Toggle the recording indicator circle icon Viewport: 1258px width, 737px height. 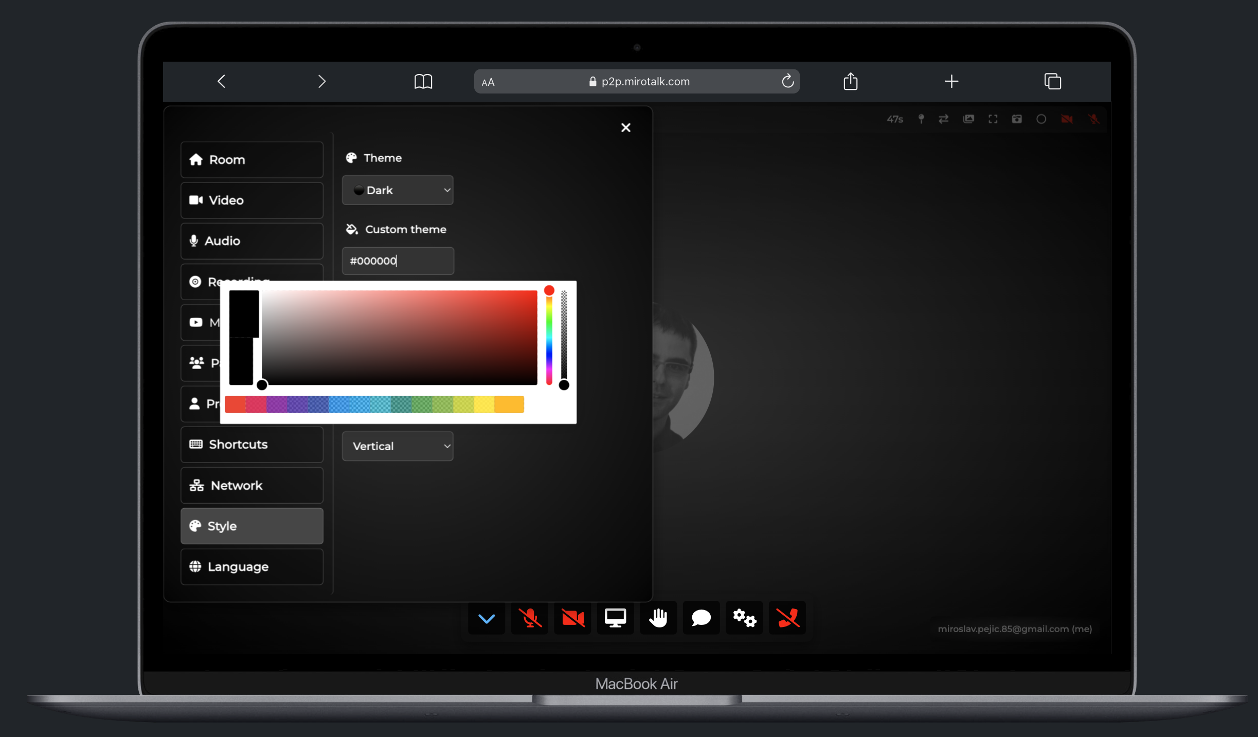click(1041, 119)
